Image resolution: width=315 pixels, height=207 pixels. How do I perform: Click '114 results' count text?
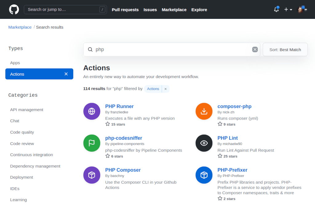pos(94,89)
